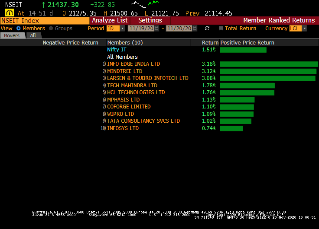Open the end date 11/20/20 picker
Image resolution: width=319 pixels, height=229 pixels.
182,29
